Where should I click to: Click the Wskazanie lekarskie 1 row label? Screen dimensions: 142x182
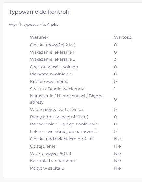click(x=52, y=52)
